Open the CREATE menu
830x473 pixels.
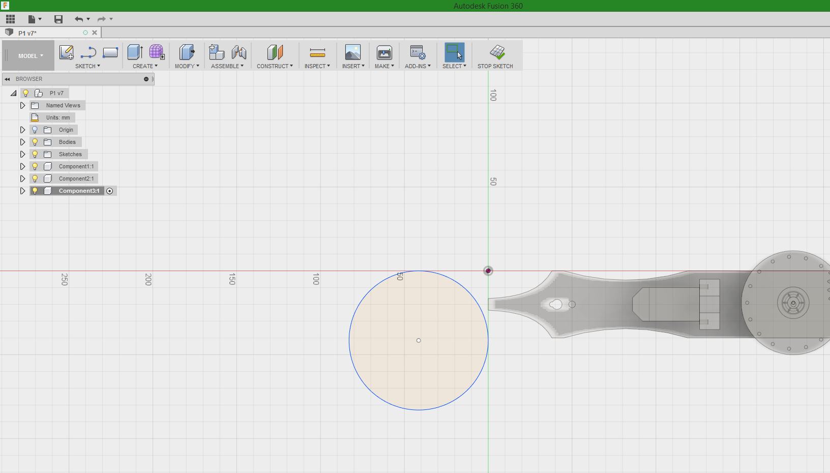145,66
